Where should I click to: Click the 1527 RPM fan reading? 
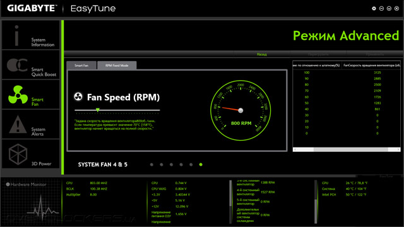[x=268, y=192]
